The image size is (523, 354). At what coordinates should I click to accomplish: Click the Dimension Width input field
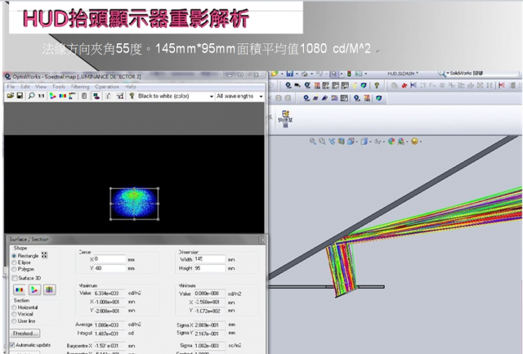(x=209, y=259)
